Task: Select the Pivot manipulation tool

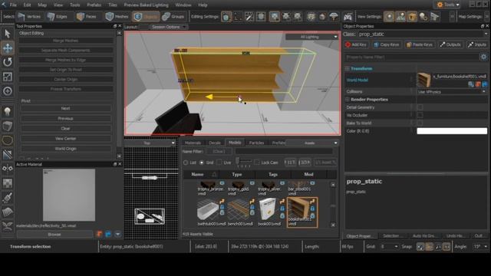Action: click(8, 91)
